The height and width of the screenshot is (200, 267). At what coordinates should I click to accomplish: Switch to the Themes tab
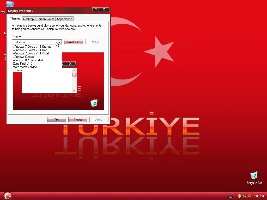tap(15, 18)
